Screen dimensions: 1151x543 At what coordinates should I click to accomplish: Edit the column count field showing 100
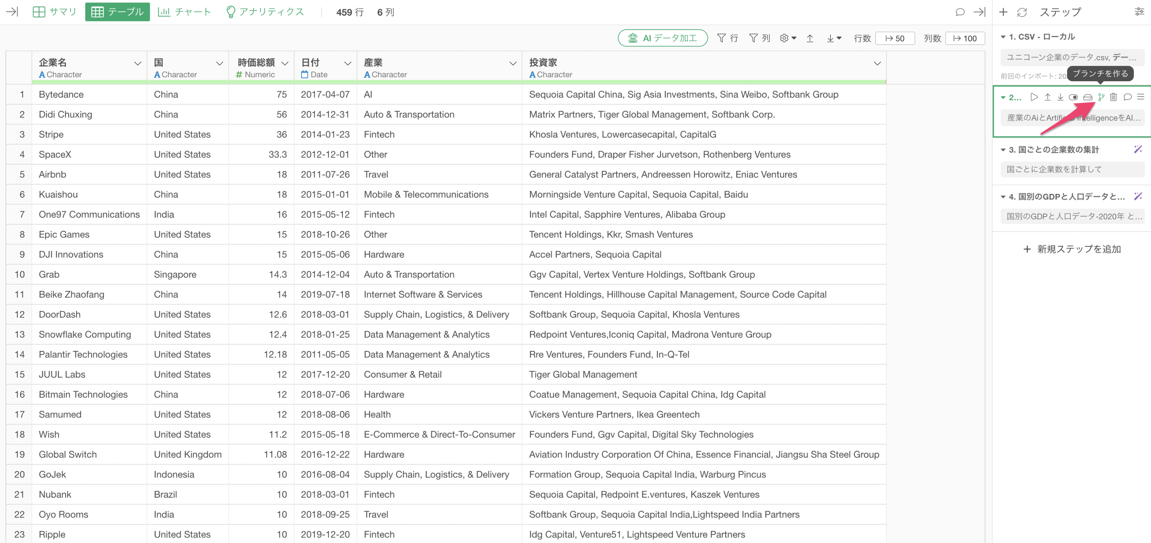[965, 38]
